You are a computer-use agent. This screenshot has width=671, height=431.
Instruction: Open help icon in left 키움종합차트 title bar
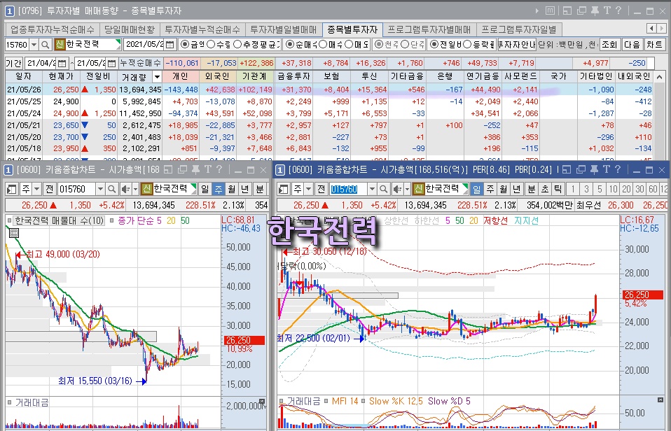tap(219, 170)
